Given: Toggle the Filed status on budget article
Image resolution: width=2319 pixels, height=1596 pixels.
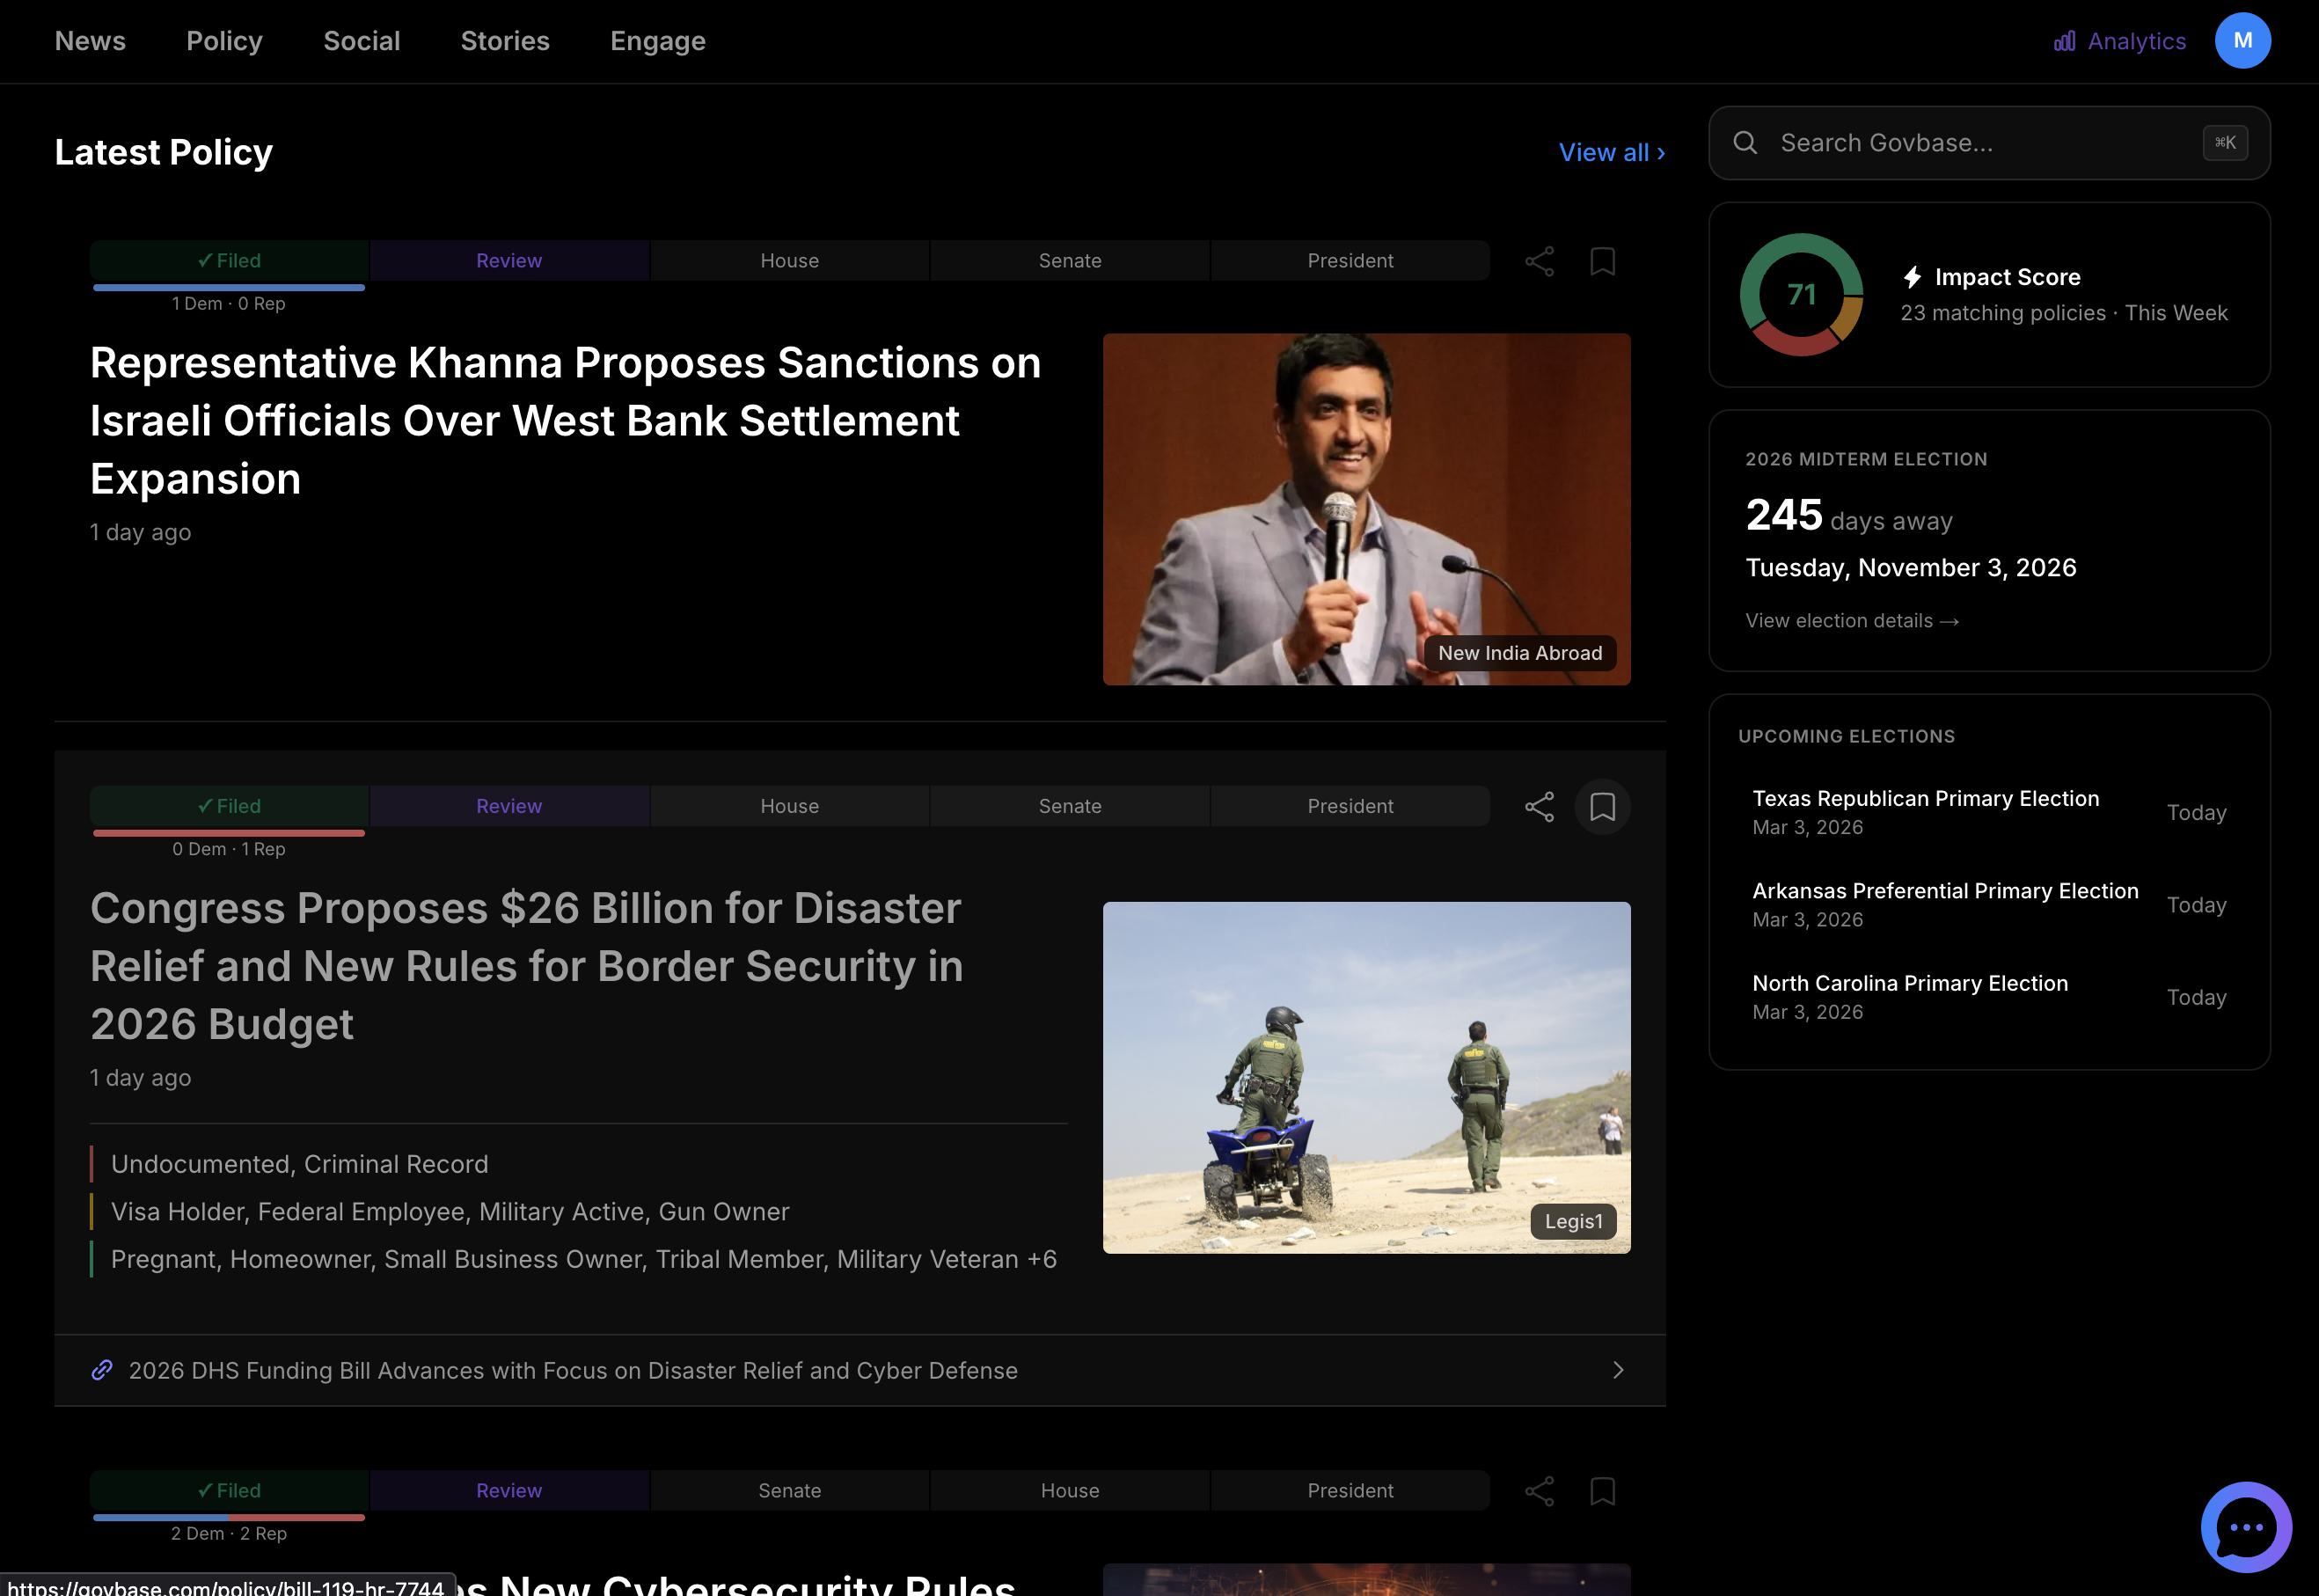Looking at the screenshot, I should click(228, 805).
